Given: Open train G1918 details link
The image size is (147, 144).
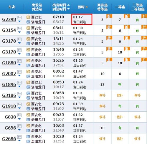Looking at the screenshot, I should point(9,106).
